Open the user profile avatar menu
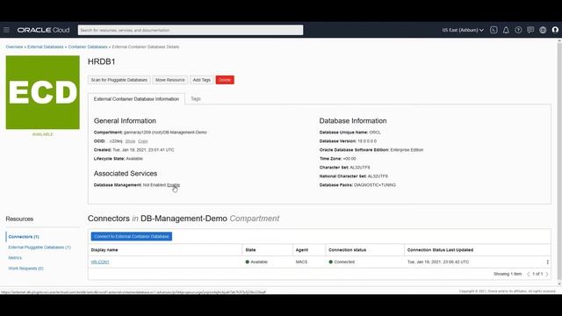This screenshot has height=316, width=562. pyautogui.click(x=555, y=30)
